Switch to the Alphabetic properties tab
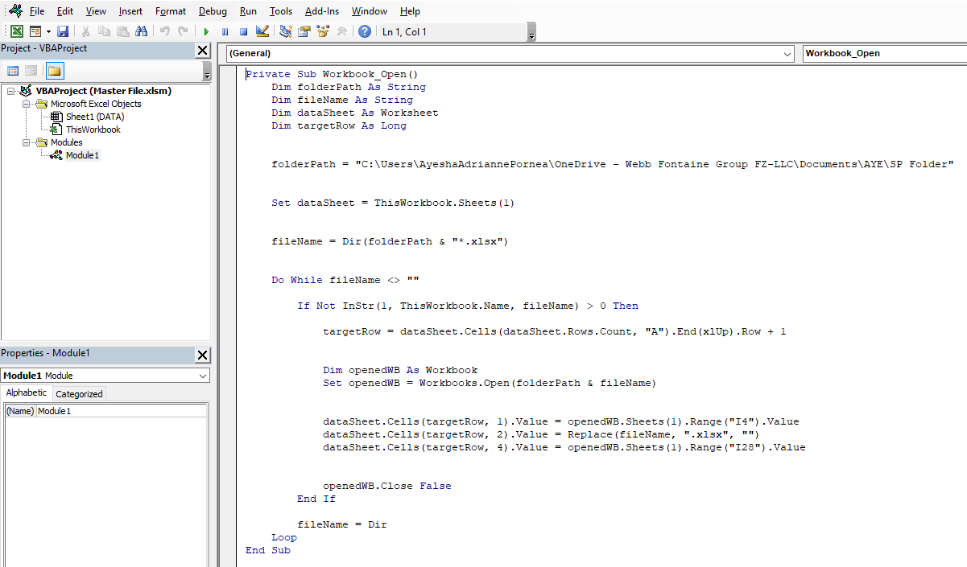 click(x=27, y=393)
